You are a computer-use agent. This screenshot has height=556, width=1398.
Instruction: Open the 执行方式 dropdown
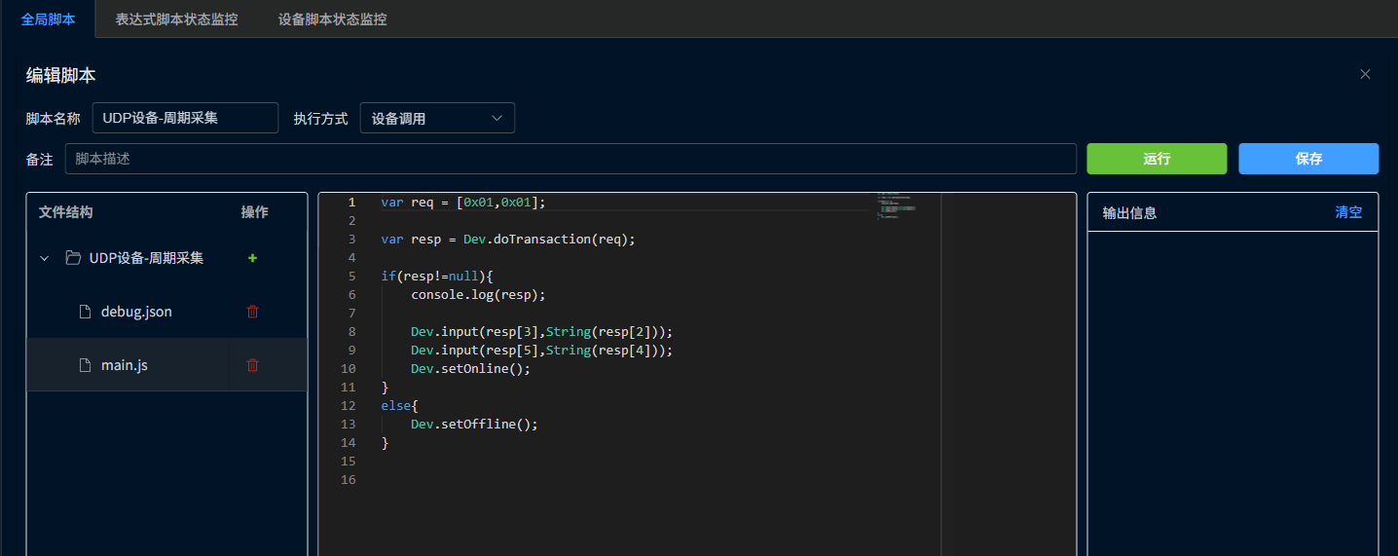[x=437, y=118]
